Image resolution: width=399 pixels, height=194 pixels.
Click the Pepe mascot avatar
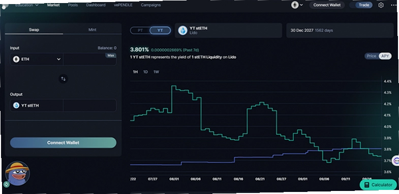[x=17, y=173]
